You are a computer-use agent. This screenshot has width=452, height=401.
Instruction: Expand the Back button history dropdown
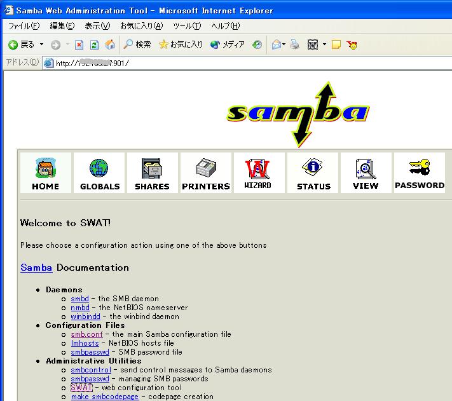point(42,44)
